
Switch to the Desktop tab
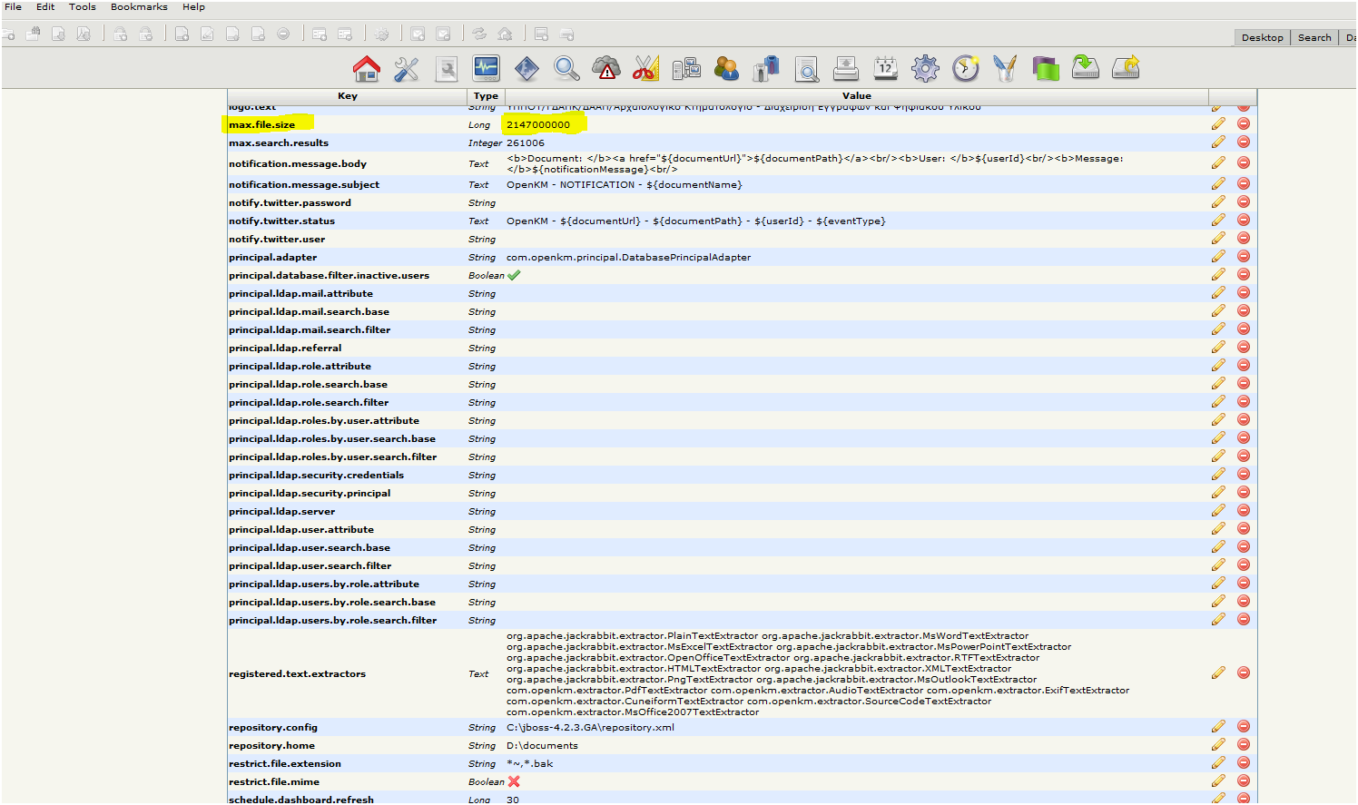1262,38
